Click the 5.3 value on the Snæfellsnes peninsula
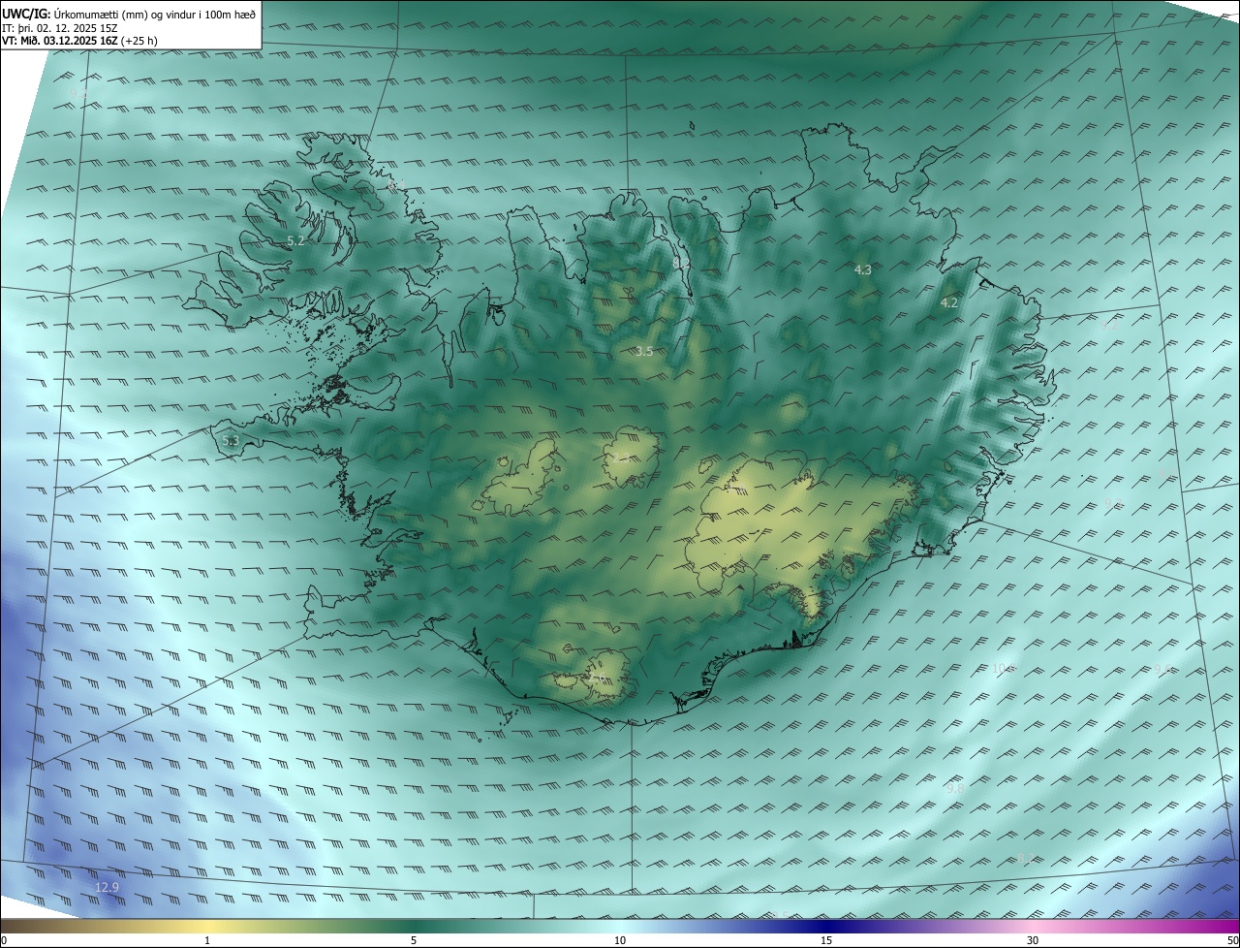Screen dimensions: 1240x948 [x=231, y=441]
